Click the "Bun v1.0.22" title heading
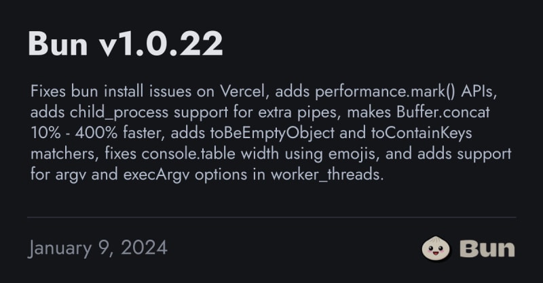The image size is (543, 283). coord(126,45)
